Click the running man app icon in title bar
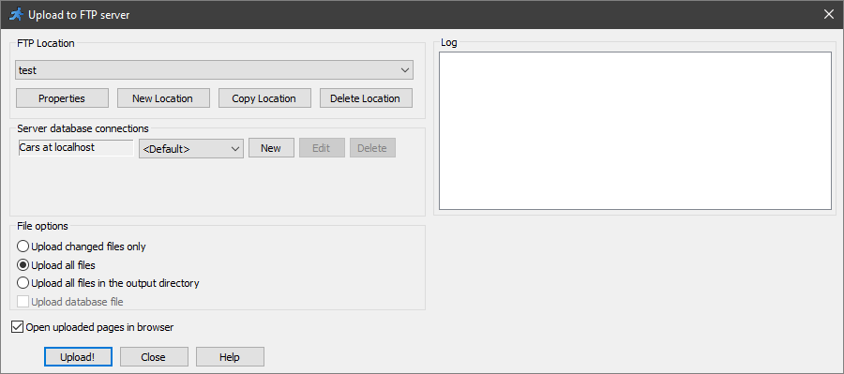This screenshot has width=844, height=374. (16, 15)
